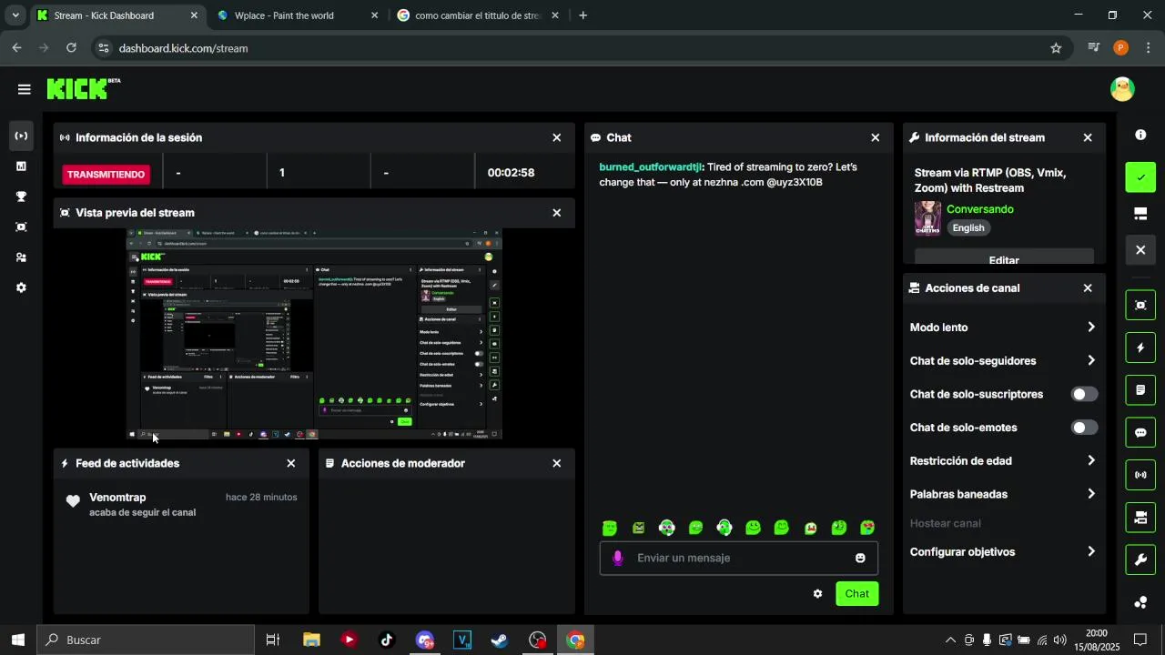Image resolution: width=1165 pixels, height=655 pixels.
Task: Switch to the Wplace - Paint the world tab
Action: [x=298, y=15]
